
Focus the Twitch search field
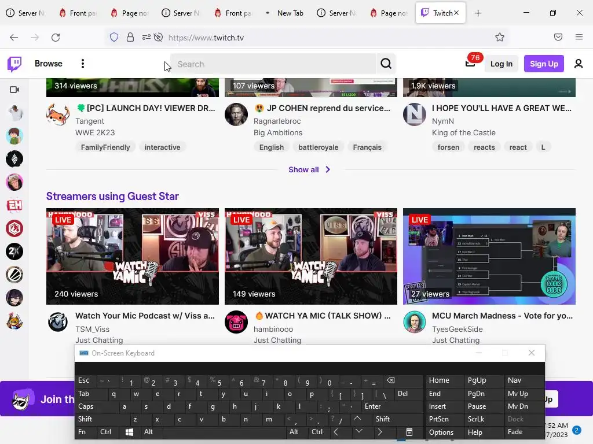click(x=273, y=64)
